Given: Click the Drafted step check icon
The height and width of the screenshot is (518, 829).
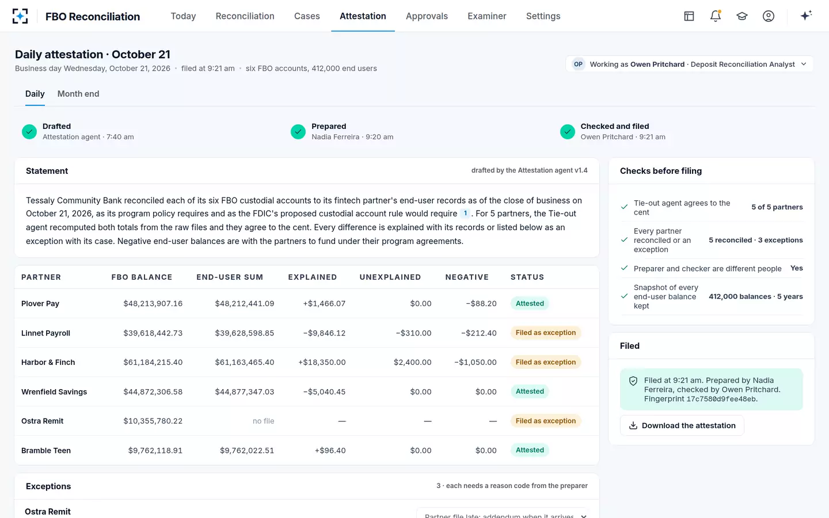Looking at the screenshot, I should [29, 132].
